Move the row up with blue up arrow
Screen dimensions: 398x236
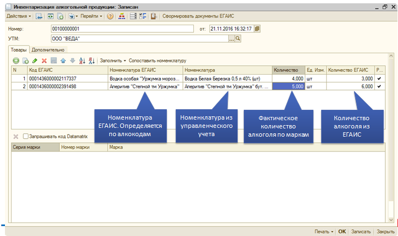coord(63,61)
